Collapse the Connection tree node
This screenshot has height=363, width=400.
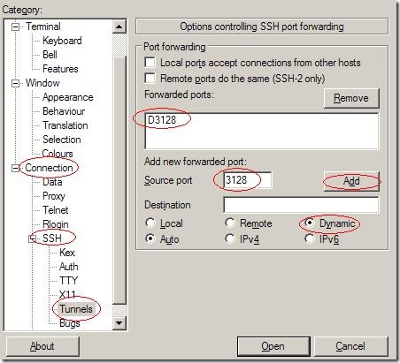tap(15, 168)
